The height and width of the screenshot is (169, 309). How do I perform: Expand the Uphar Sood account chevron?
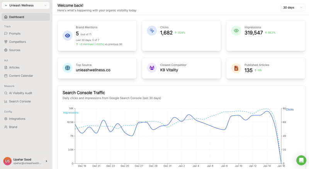pyautogui.click(x=46, y=161)
